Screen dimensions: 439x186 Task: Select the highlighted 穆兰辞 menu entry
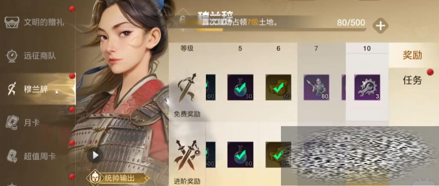[x=38, y=89]
